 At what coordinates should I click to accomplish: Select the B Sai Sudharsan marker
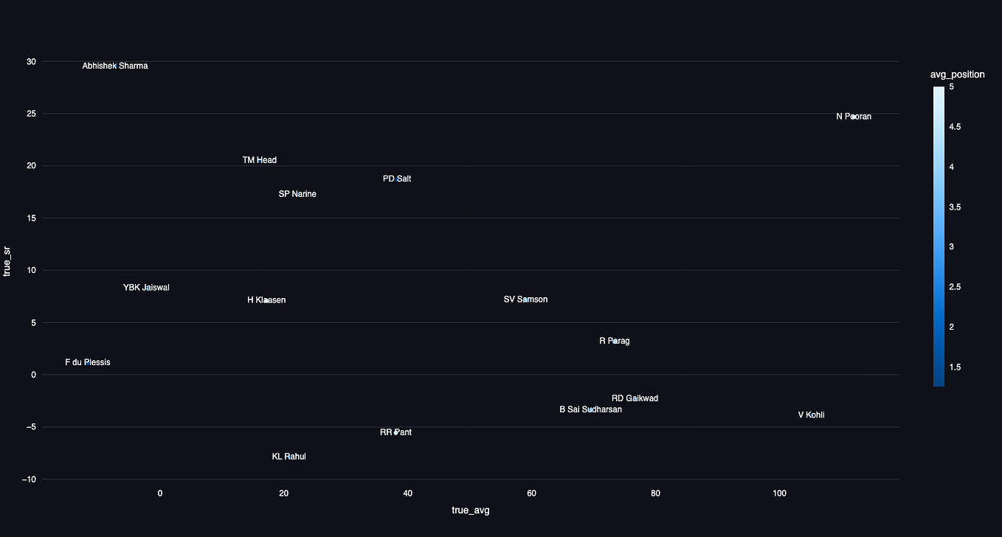pyautogui.click(x=590, y=409)
